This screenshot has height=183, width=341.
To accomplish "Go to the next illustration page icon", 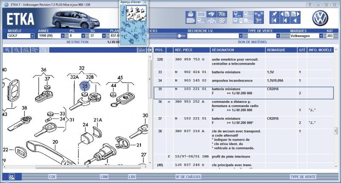I will (295, 14).
